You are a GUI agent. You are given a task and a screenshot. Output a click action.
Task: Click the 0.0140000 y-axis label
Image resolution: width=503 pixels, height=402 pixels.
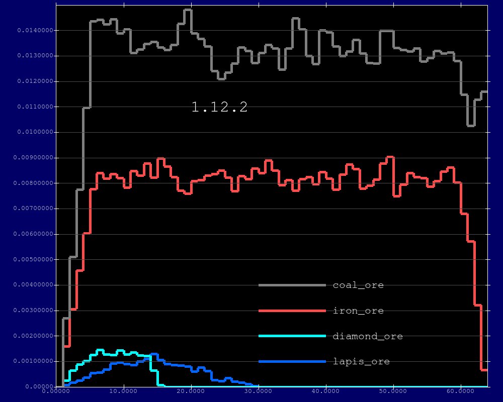[x=35, y=31]
